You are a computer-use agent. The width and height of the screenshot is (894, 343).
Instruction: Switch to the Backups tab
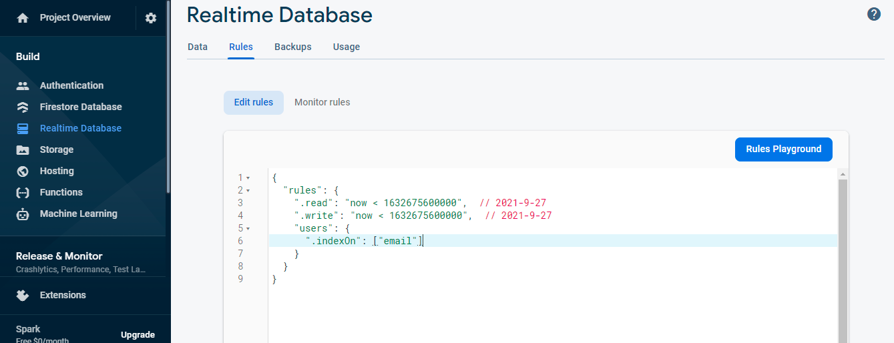(x=293, y=47)
